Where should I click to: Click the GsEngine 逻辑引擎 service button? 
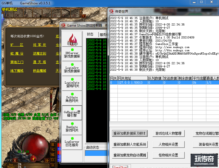72,113
